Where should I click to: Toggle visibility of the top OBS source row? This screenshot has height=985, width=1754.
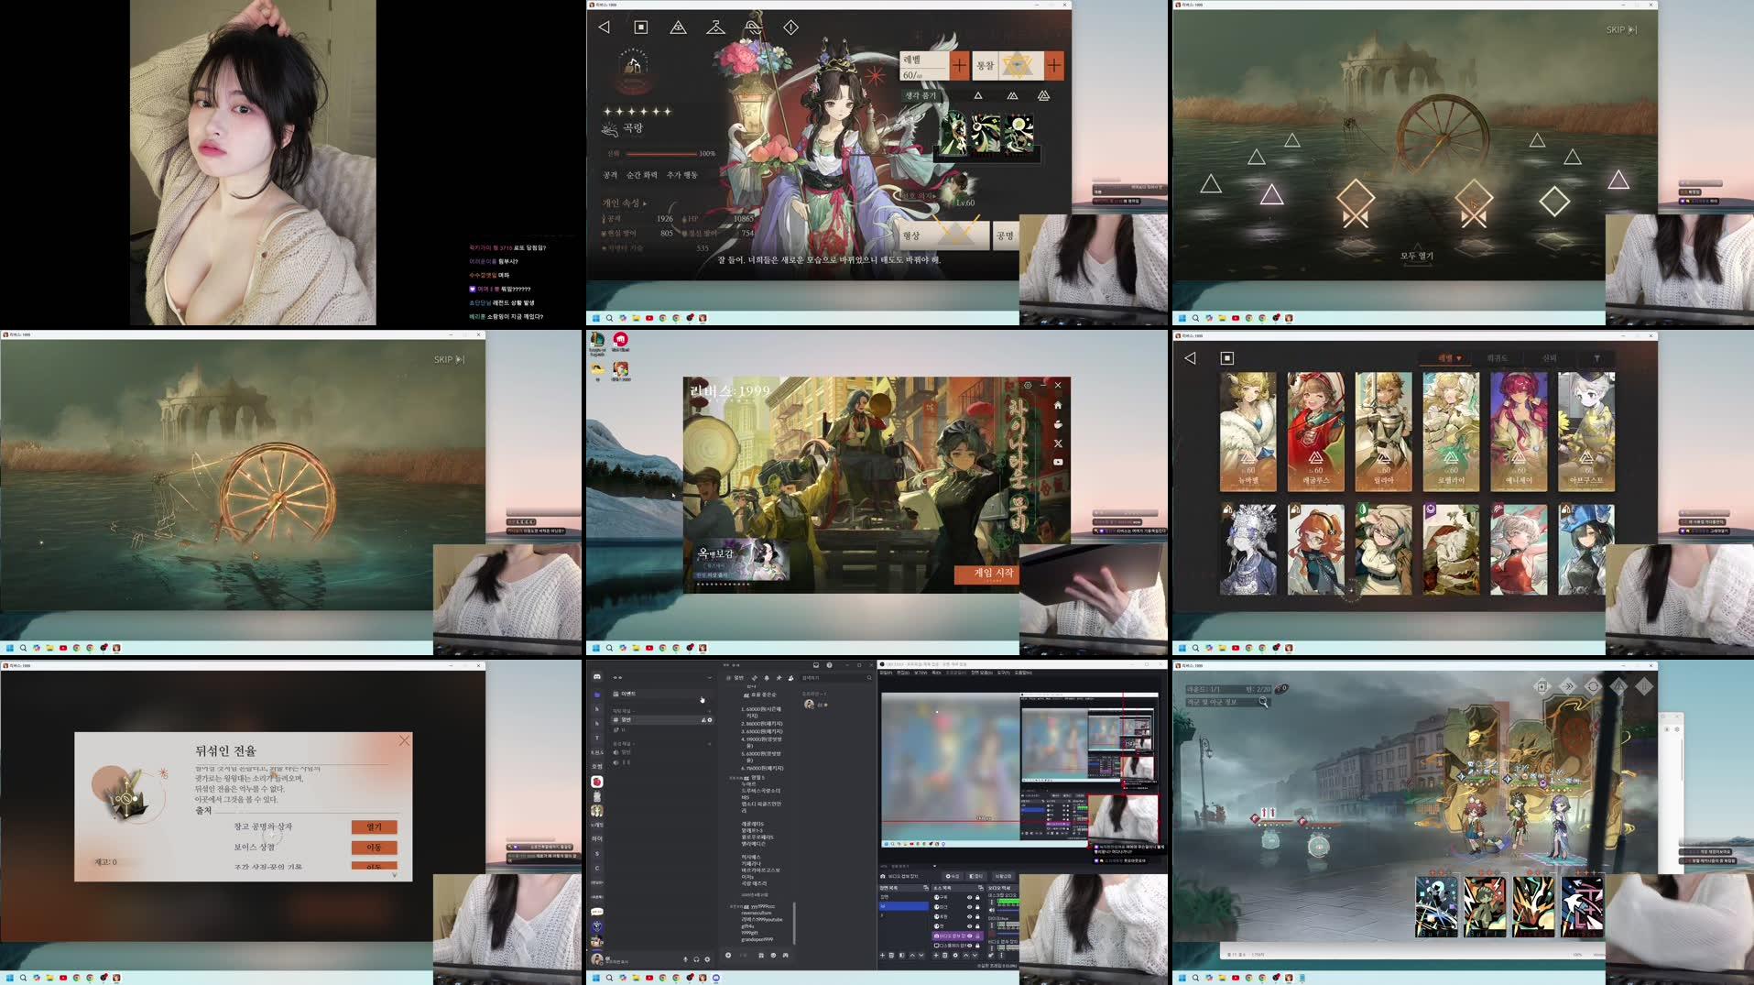pyautogui.click(x=970, y=897)
